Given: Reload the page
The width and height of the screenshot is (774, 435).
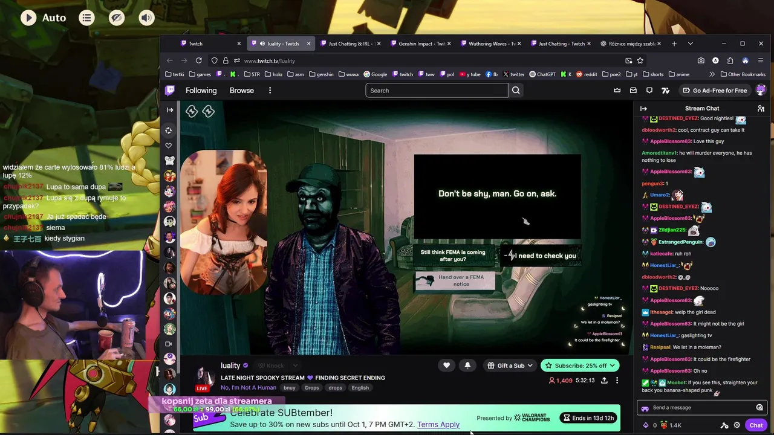Looking at the screenshot, I should (x=198, y=60).
